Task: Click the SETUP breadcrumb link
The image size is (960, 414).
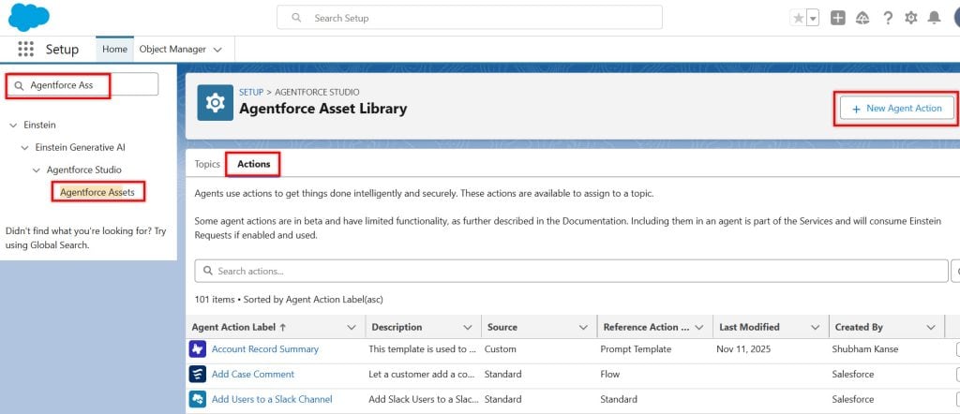Action: [x=251, y=92]
